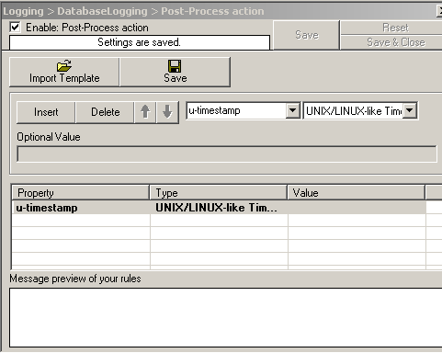Click the top Save button

pyautogui.click(x=307, y=35)
